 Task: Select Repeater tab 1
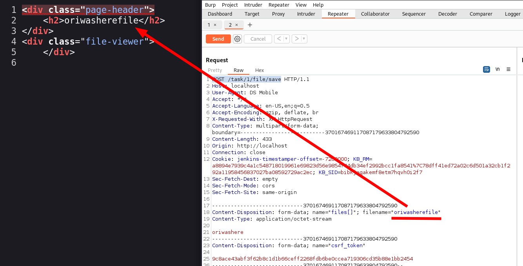(209, 25)
